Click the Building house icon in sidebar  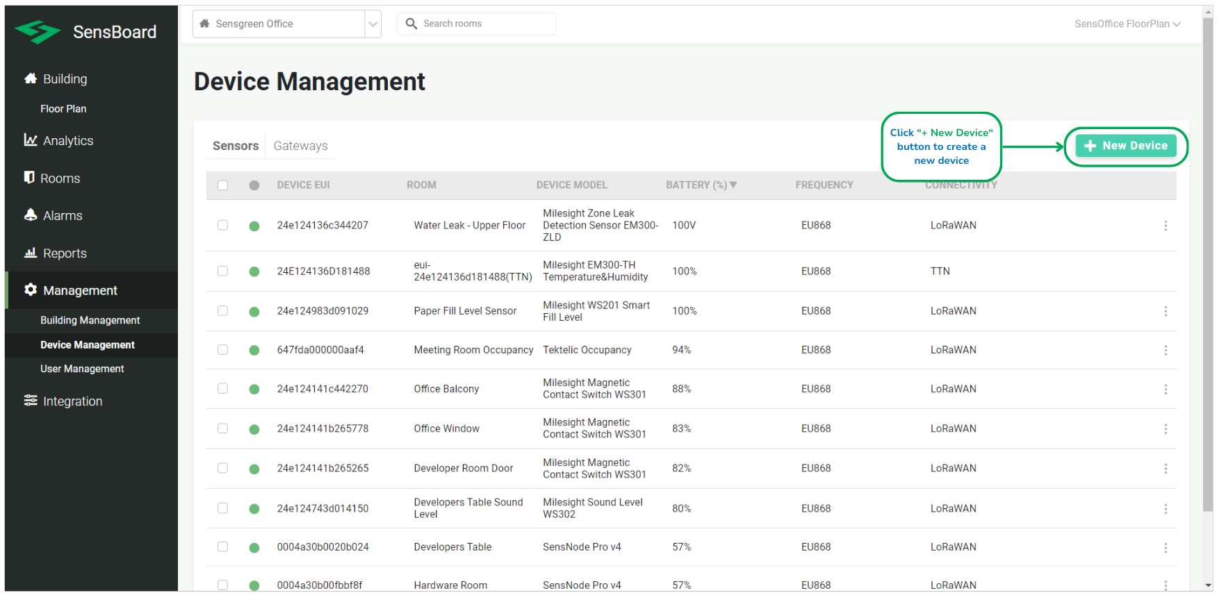pyautogui.click(x=31, y=78)
